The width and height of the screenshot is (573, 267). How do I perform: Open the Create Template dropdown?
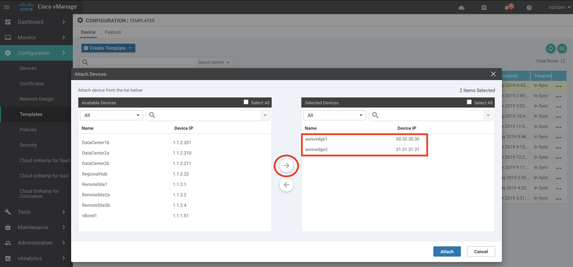coord(108,48)
